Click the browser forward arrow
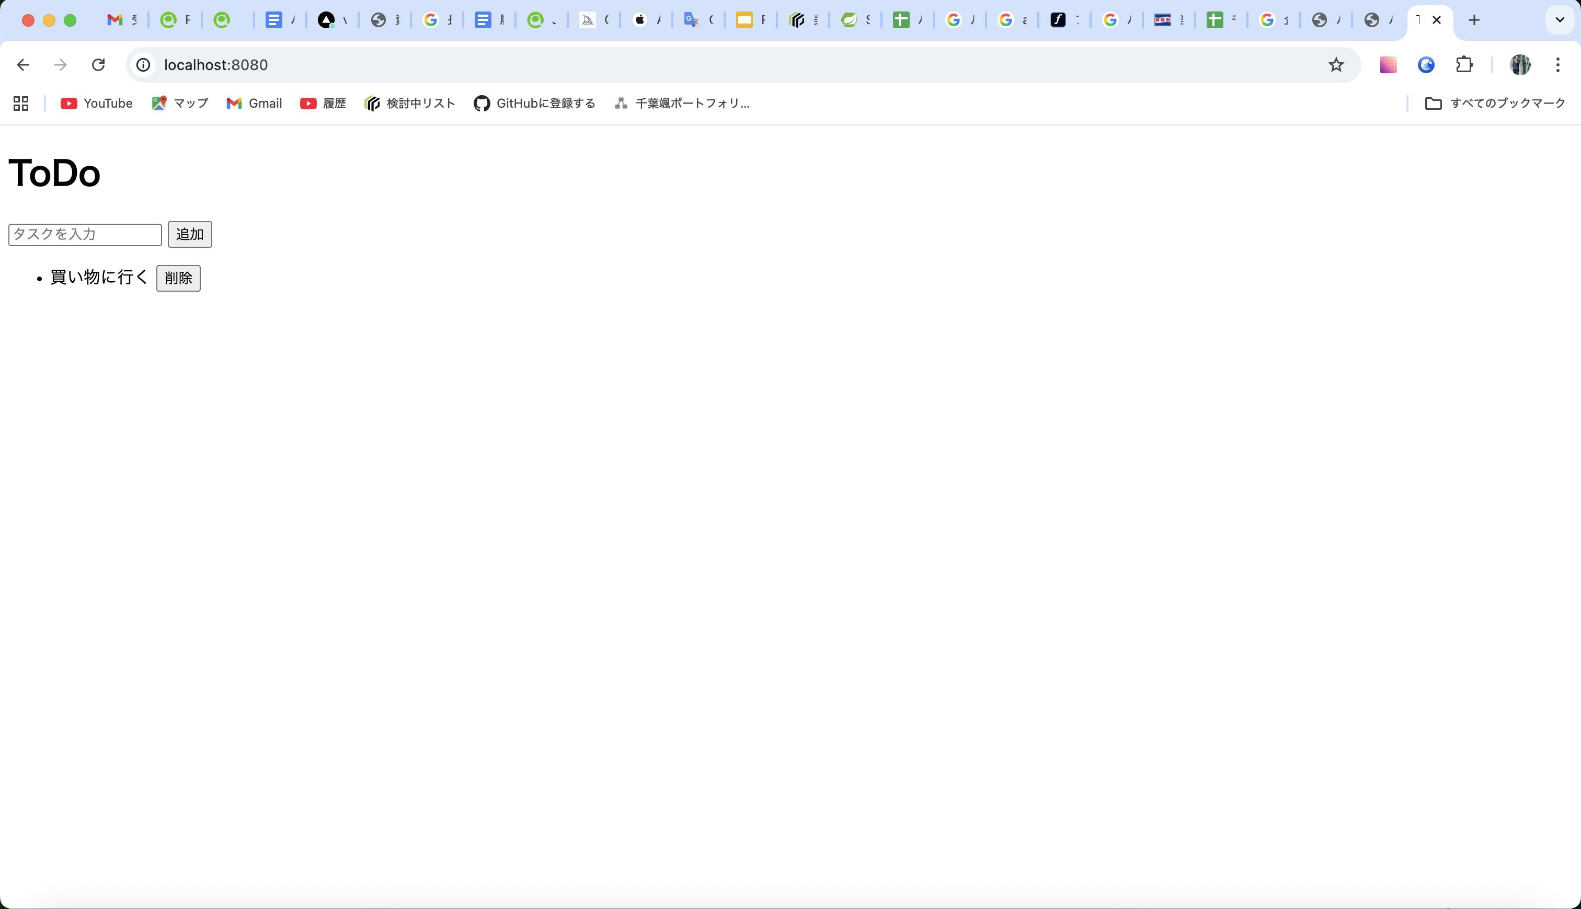Viewport: 1581px width, 909px height. (60, 64)
